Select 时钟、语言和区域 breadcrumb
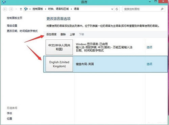The height and width of the screenshot is (125, 169). [58, 9]
